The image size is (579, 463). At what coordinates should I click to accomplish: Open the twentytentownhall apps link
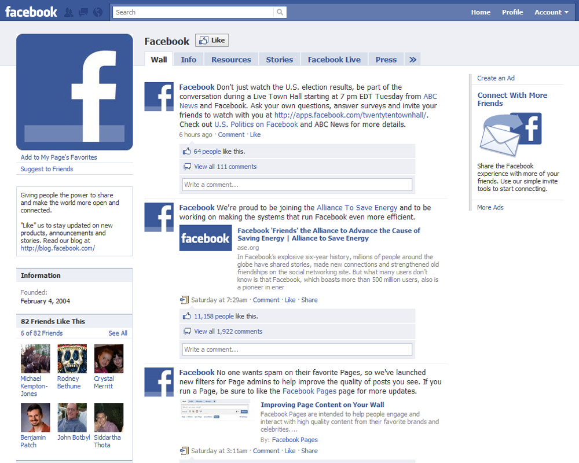(350, 115)
